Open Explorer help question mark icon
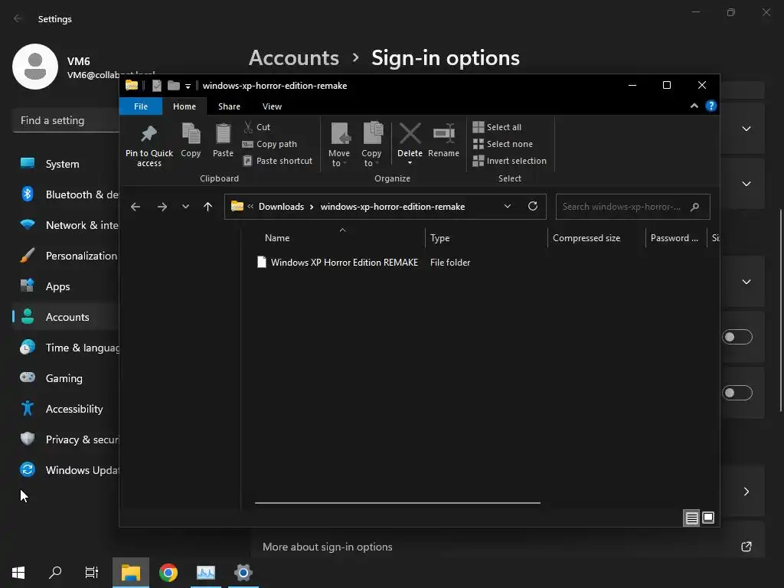784x588 pixels. click(711, 106)
